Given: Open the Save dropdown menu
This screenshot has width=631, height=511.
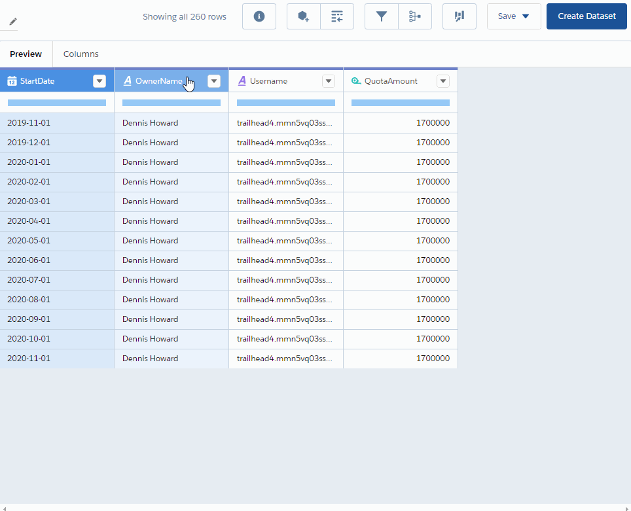Looking at the screenshot, I should coord(514,16).
